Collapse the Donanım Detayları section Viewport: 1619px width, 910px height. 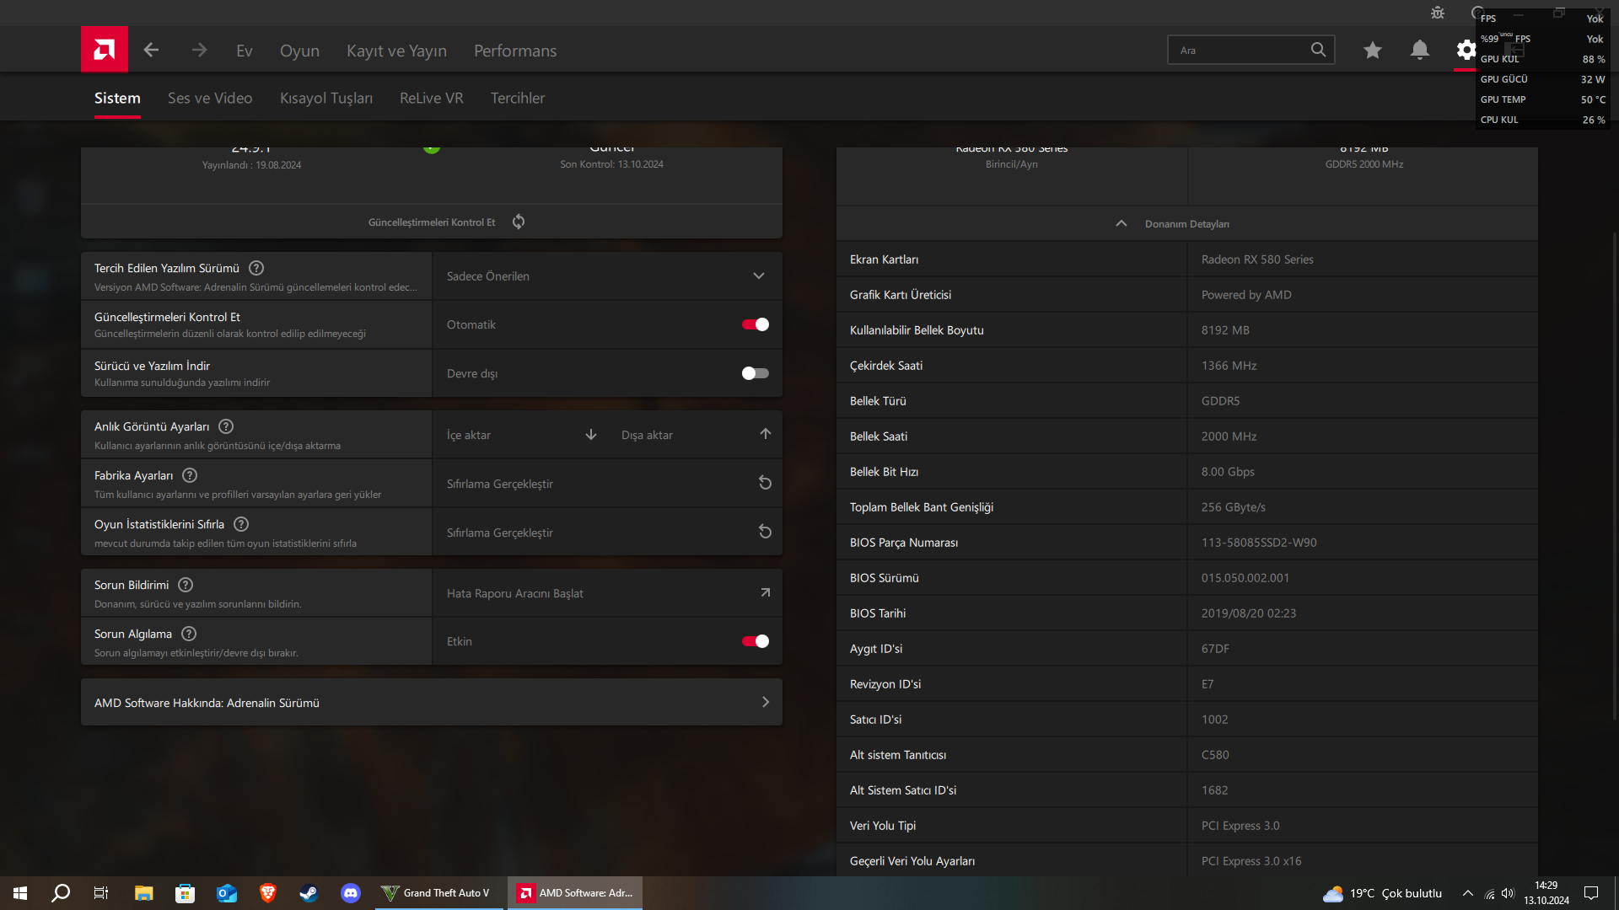1121,223
